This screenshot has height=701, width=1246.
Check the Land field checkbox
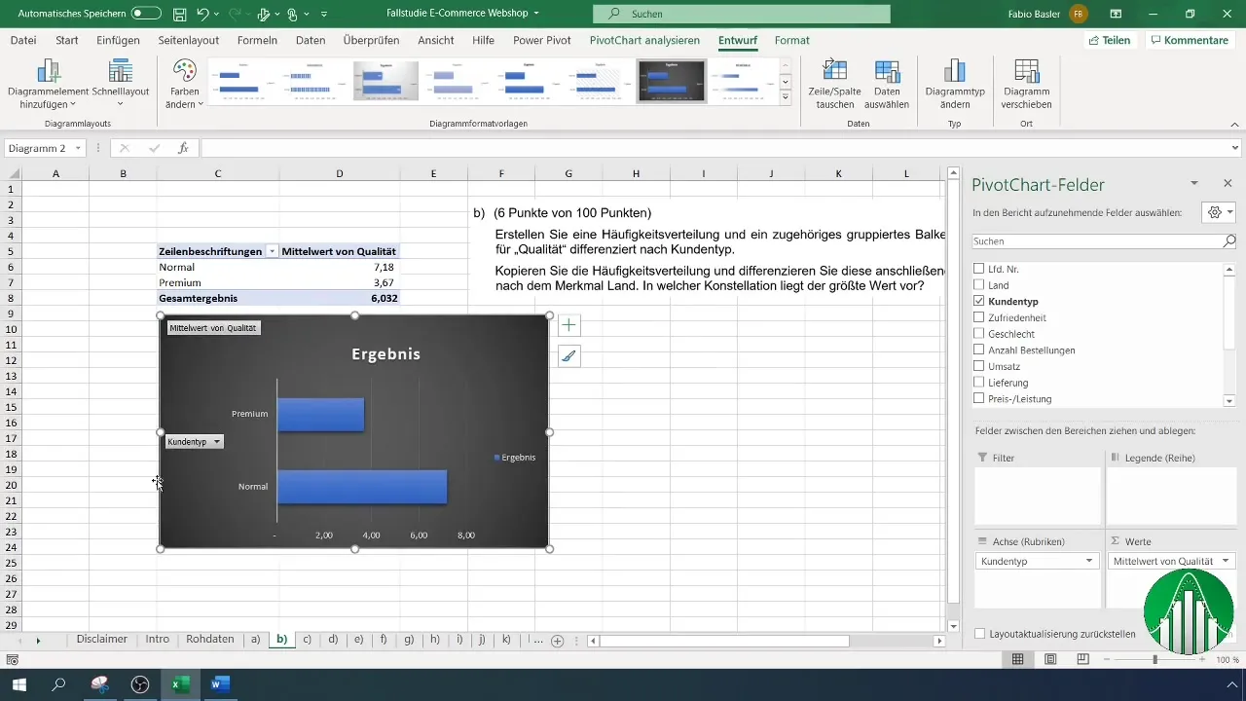click(979, 285)
